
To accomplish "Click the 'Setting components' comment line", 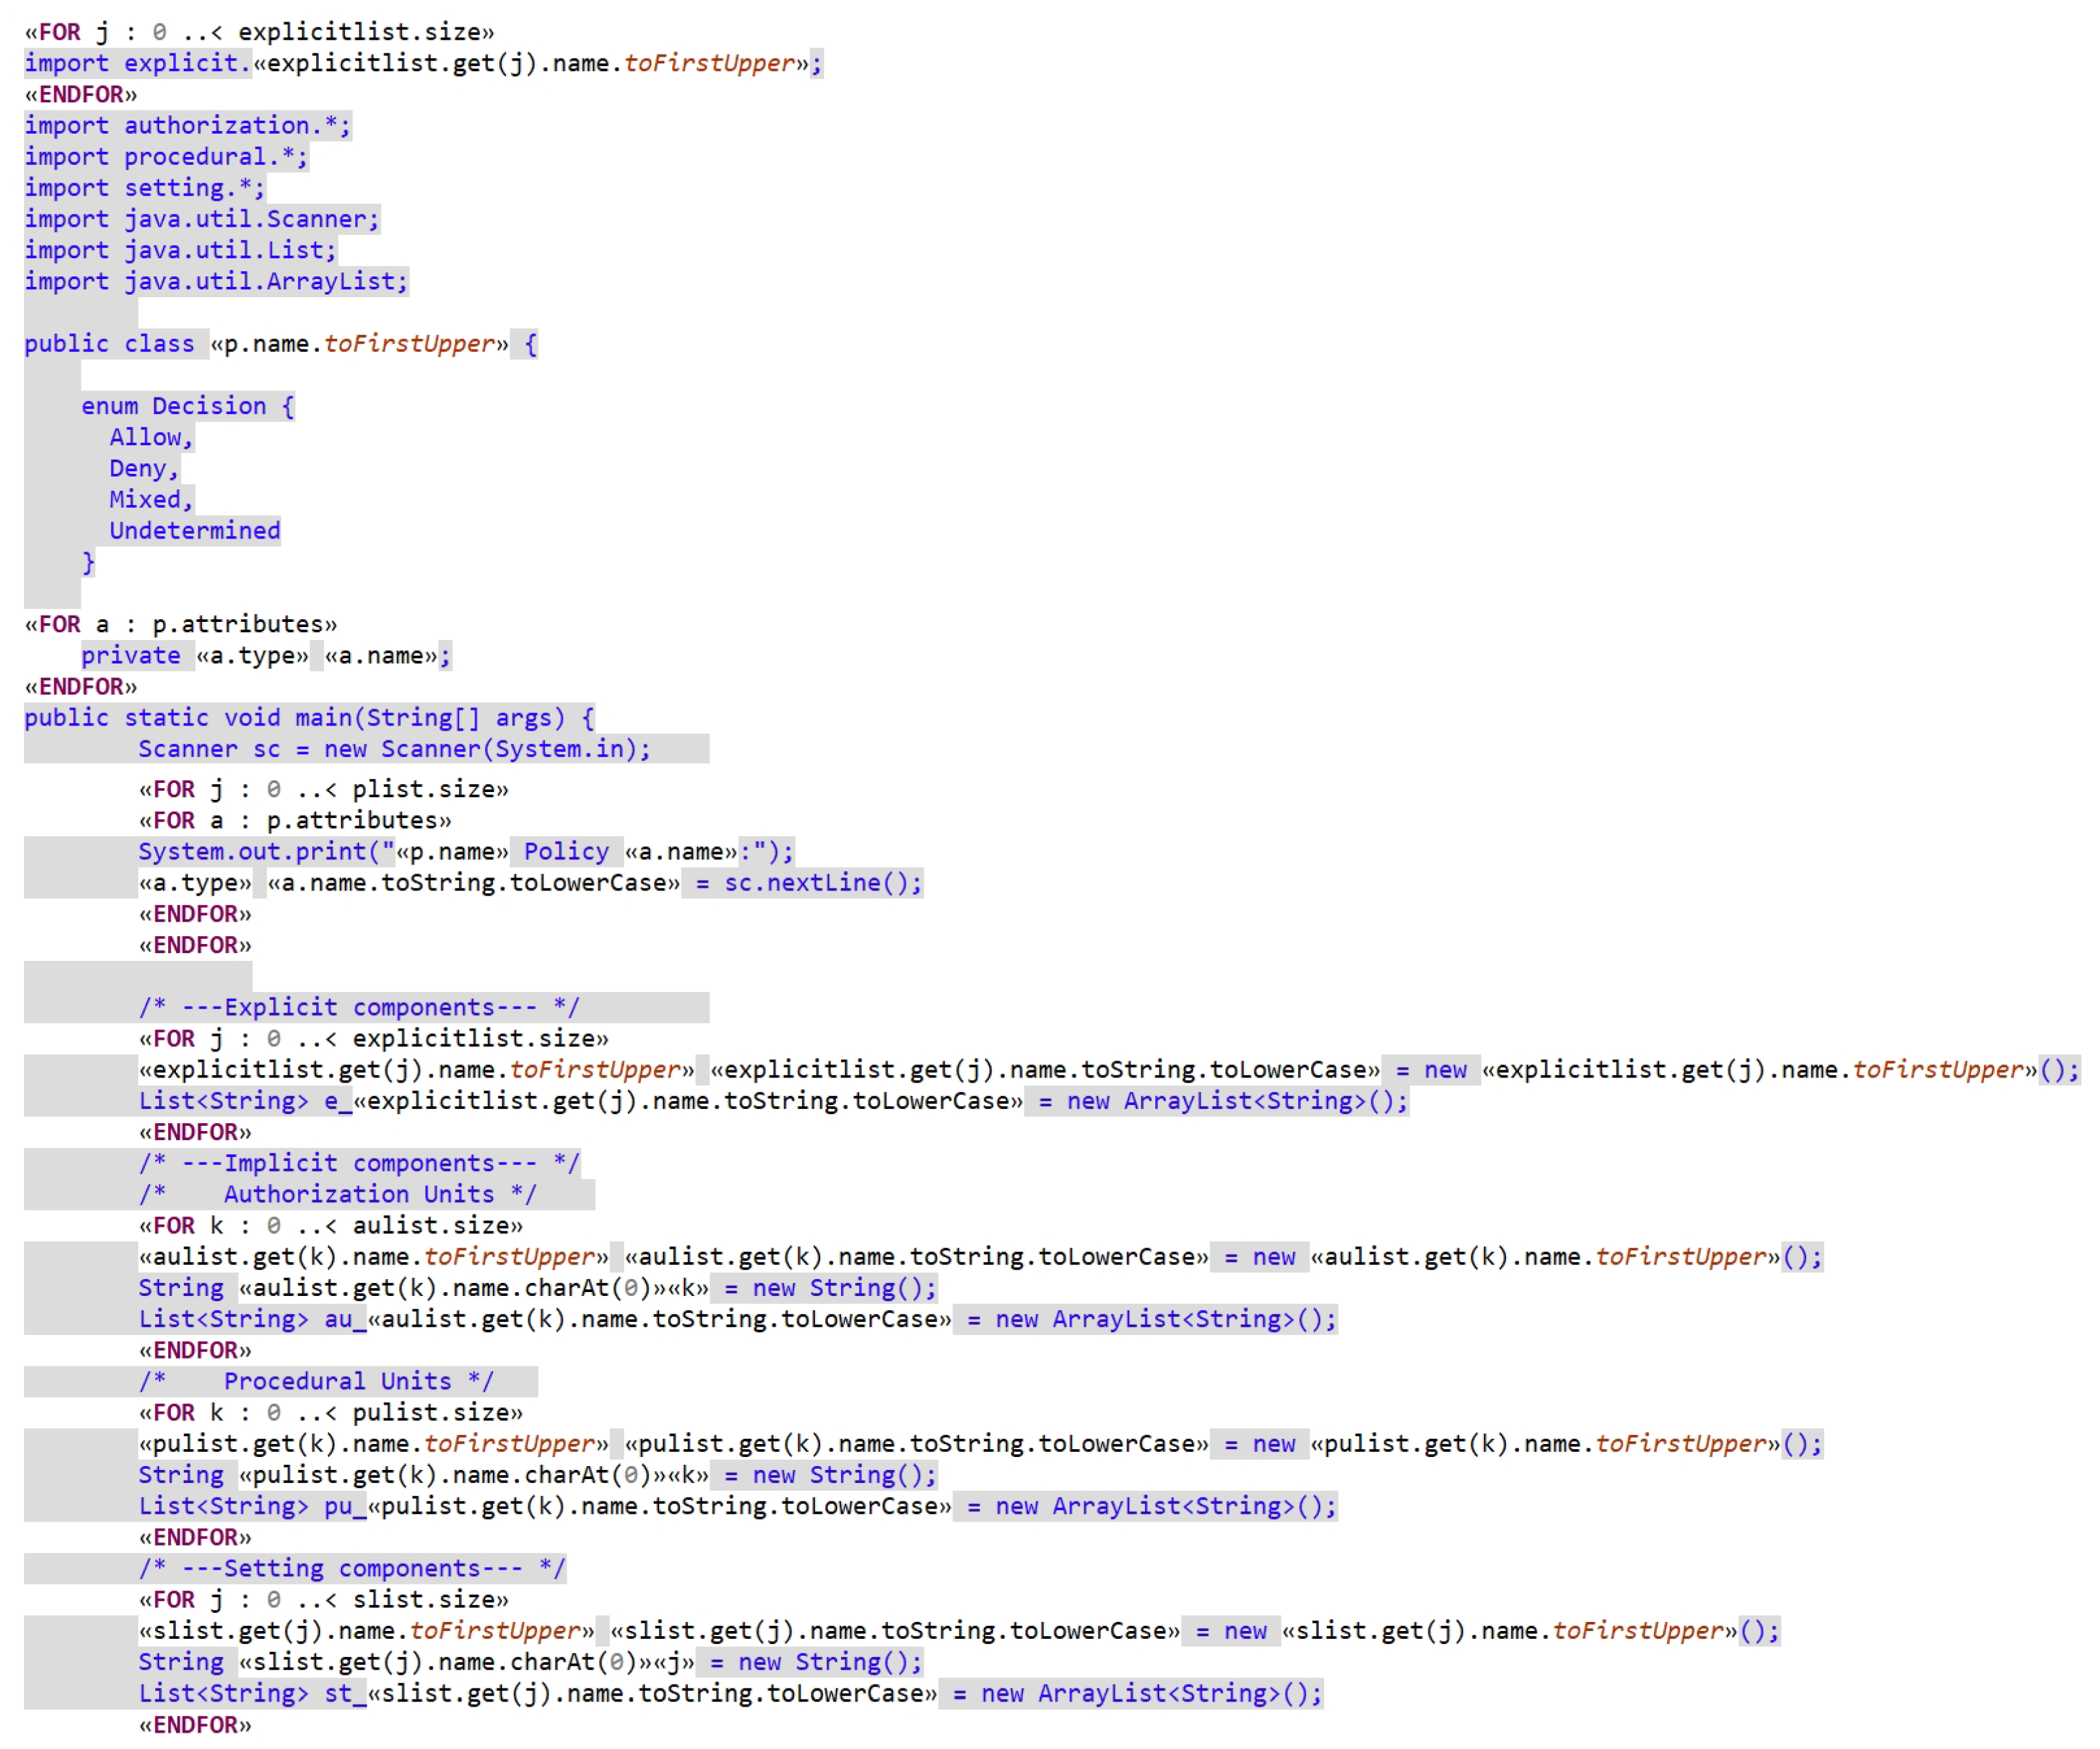I will click(351, 1568).
